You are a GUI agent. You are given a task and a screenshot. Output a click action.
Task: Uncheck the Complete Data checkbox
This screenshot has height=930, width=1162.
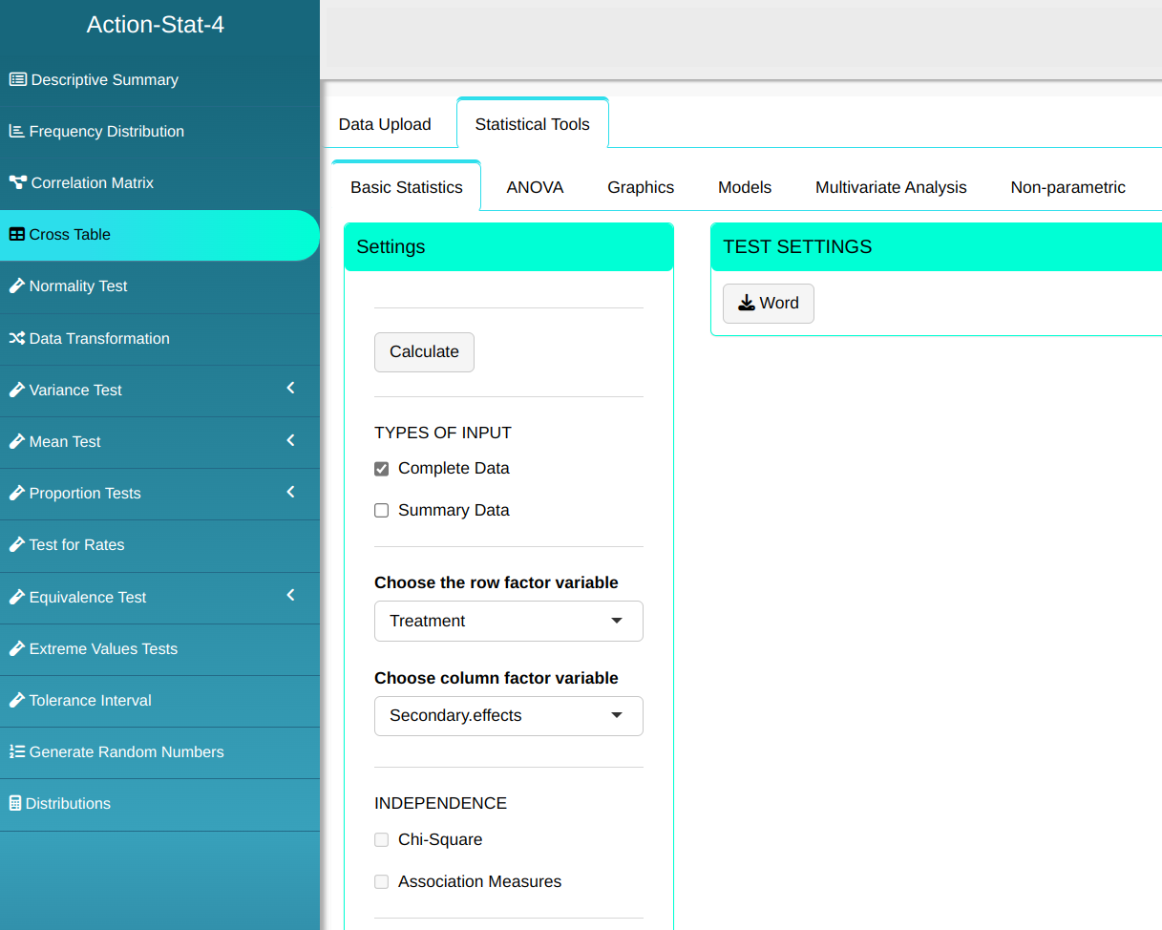[382, 469]
